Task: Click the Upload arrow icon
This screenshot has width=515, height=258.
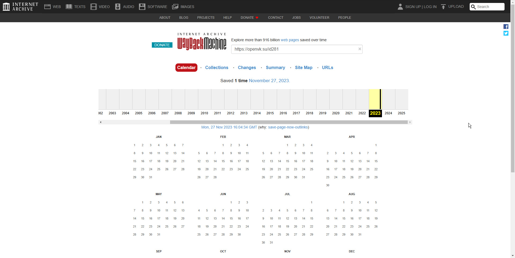Action: (x=443, y=7)
